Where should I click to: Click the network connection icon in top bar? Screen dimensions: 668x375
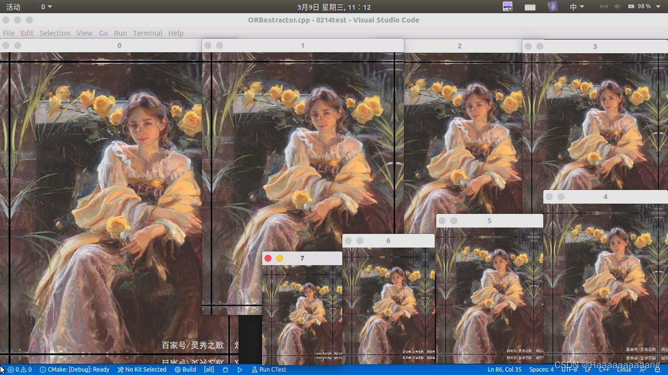click(x=603, y=7)
